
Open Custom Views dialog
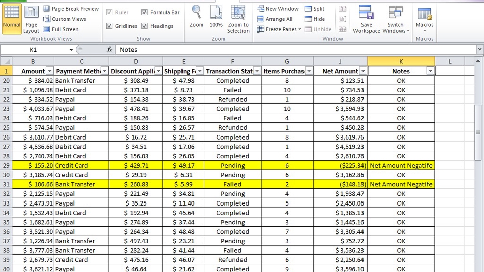[65, 19]
